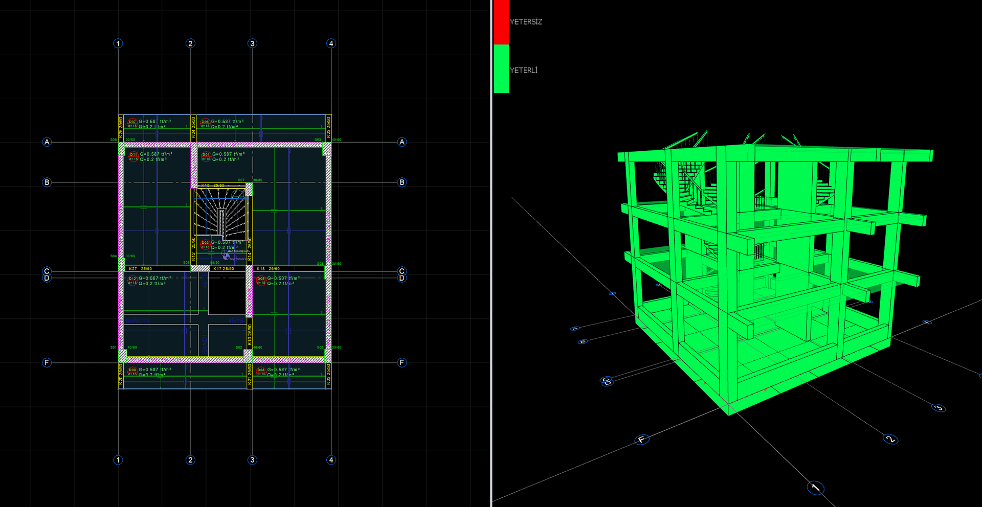Select axis bubble A left of plan
The image size is (982, 507).
pyautogui.click(x=47, y=142)
